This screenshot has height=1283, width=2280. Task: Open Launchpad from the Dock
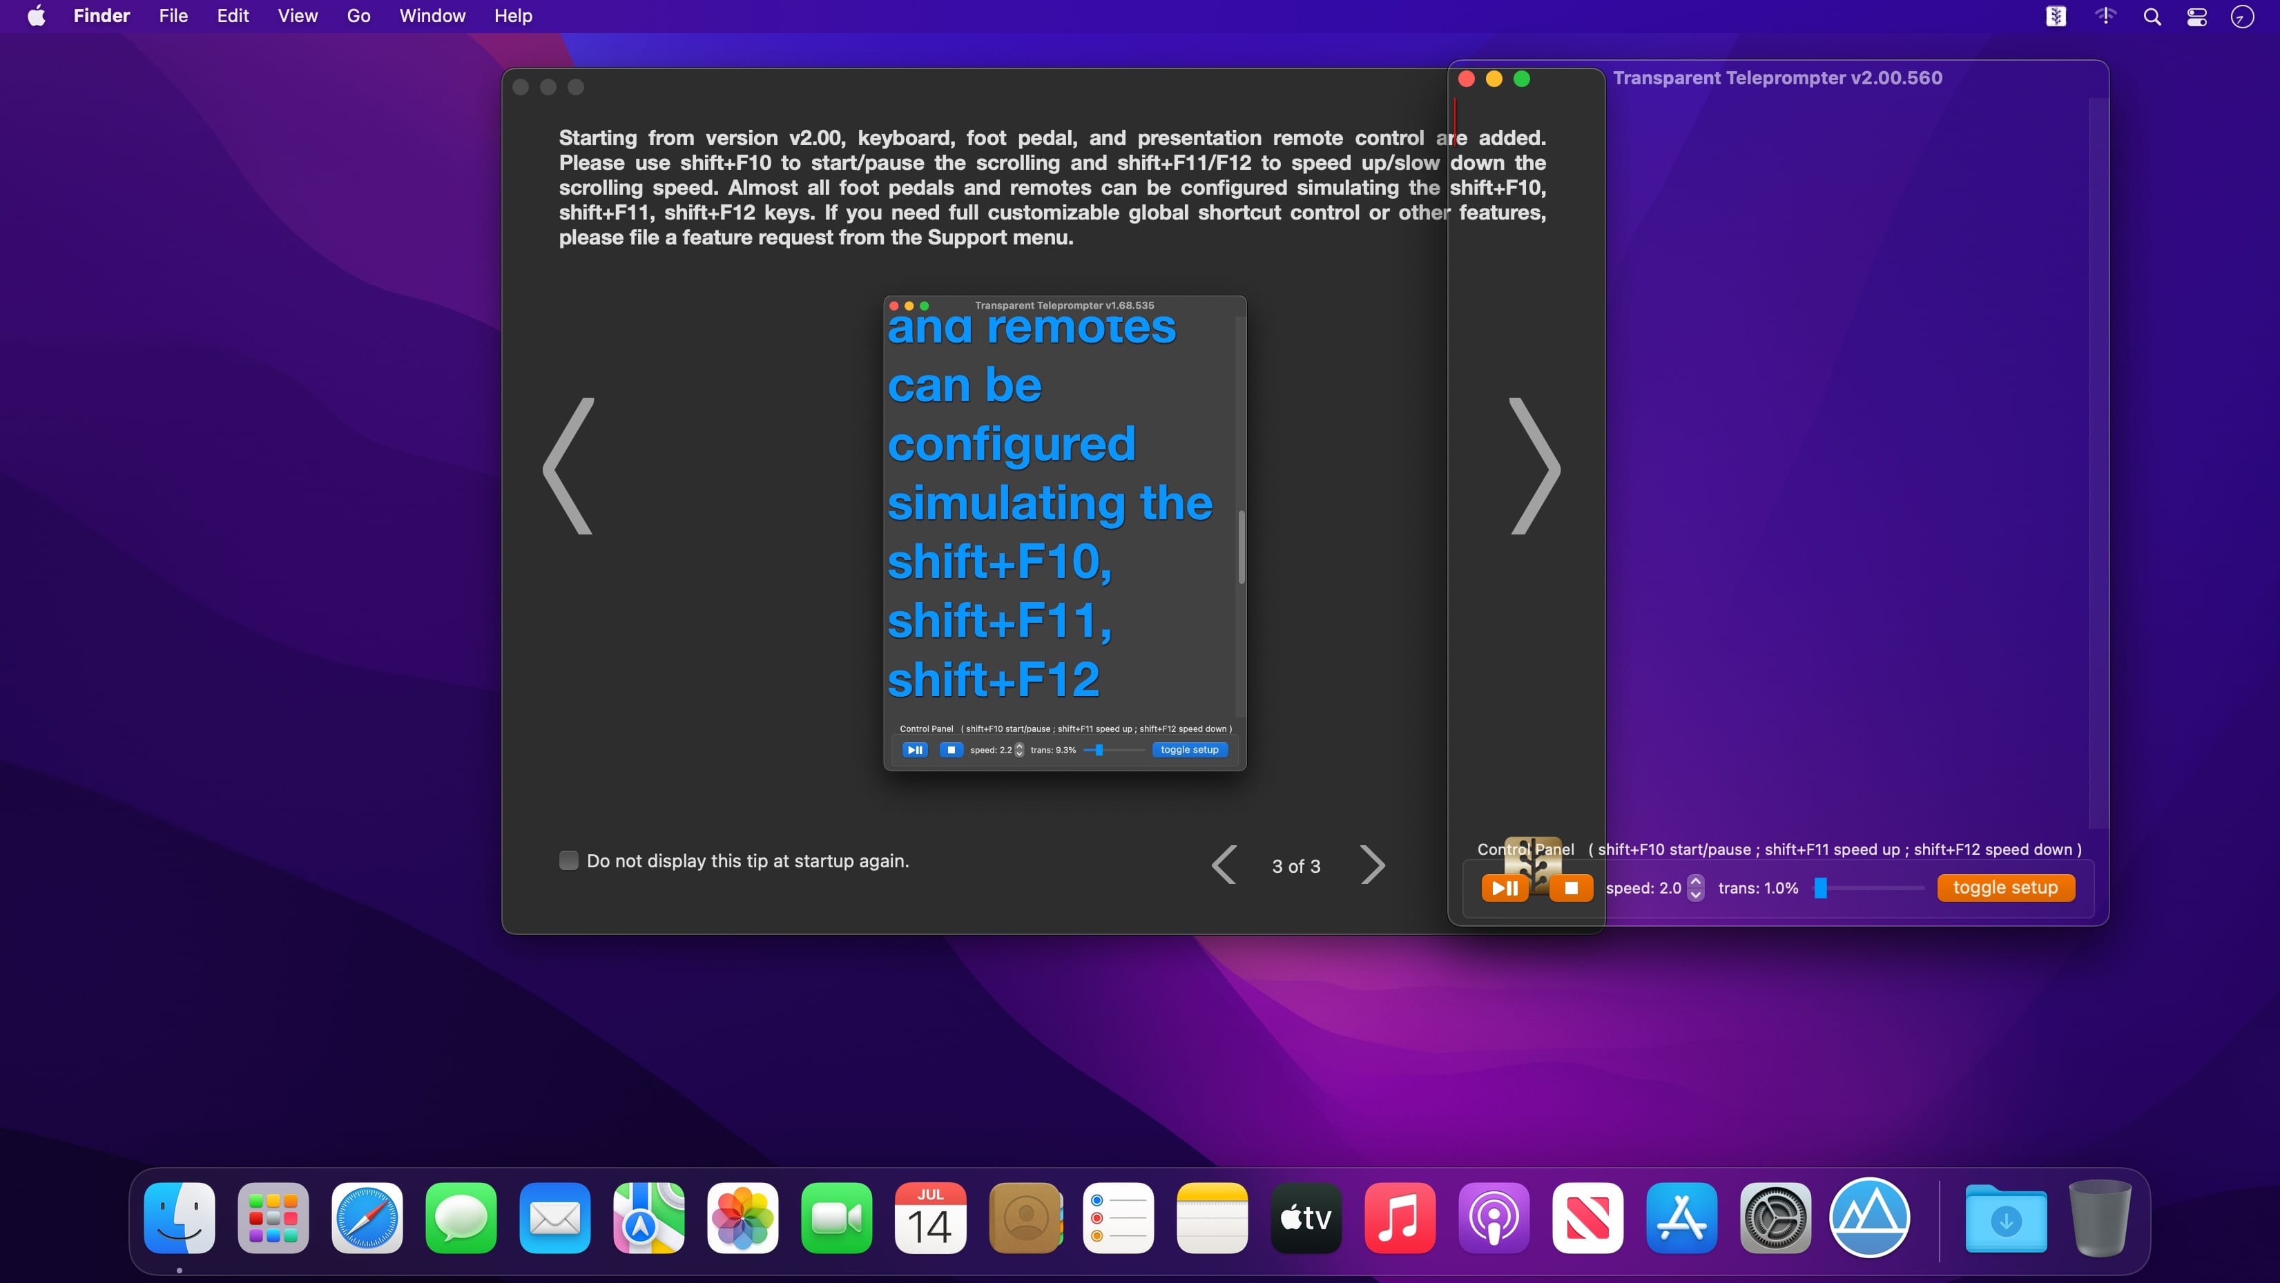click(273, 1217)
